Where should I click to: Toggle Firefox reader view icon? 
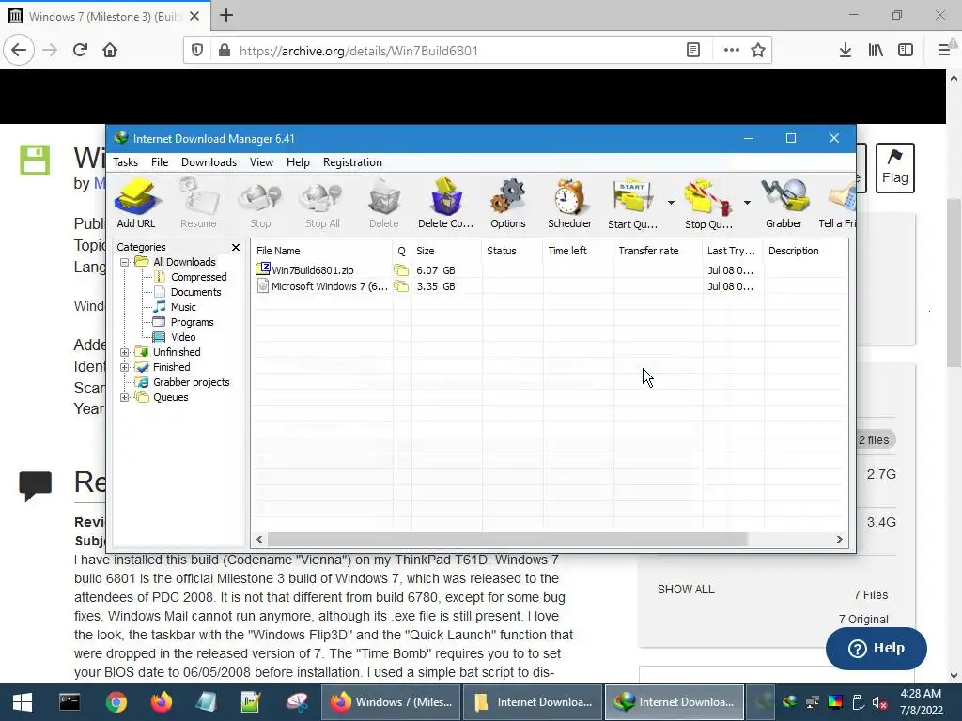(x=693, y=51)
